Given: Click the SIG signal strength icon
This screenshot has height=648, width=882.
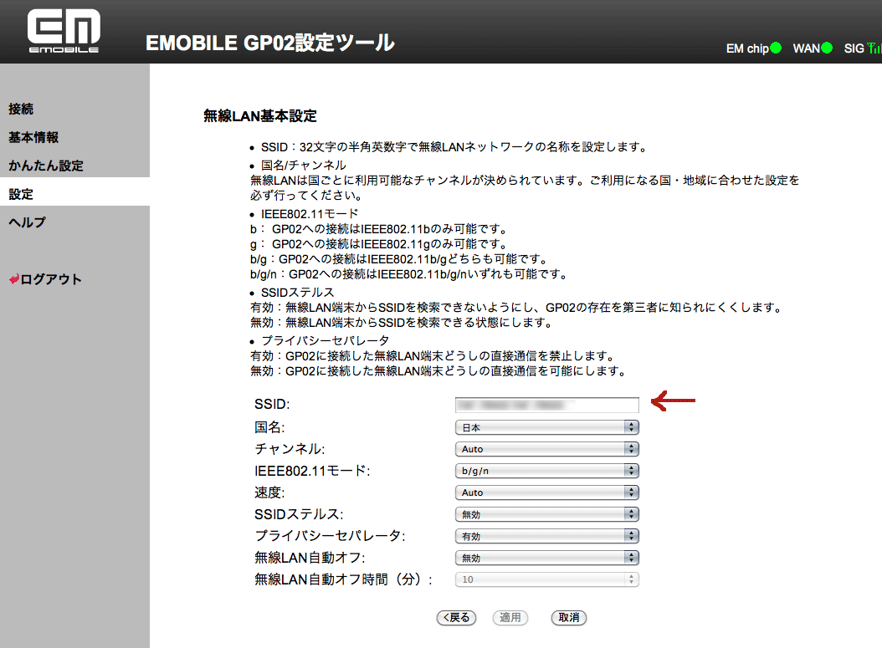Looking at the screenshot, I should (874, 48).
